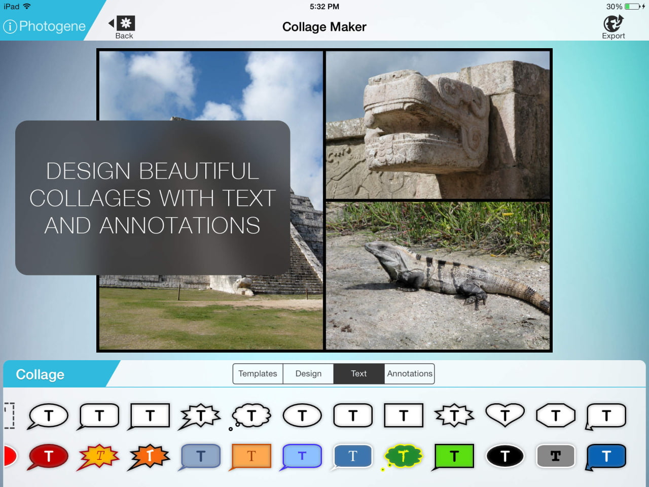Choose the black oval text style

tap(504, 456)
